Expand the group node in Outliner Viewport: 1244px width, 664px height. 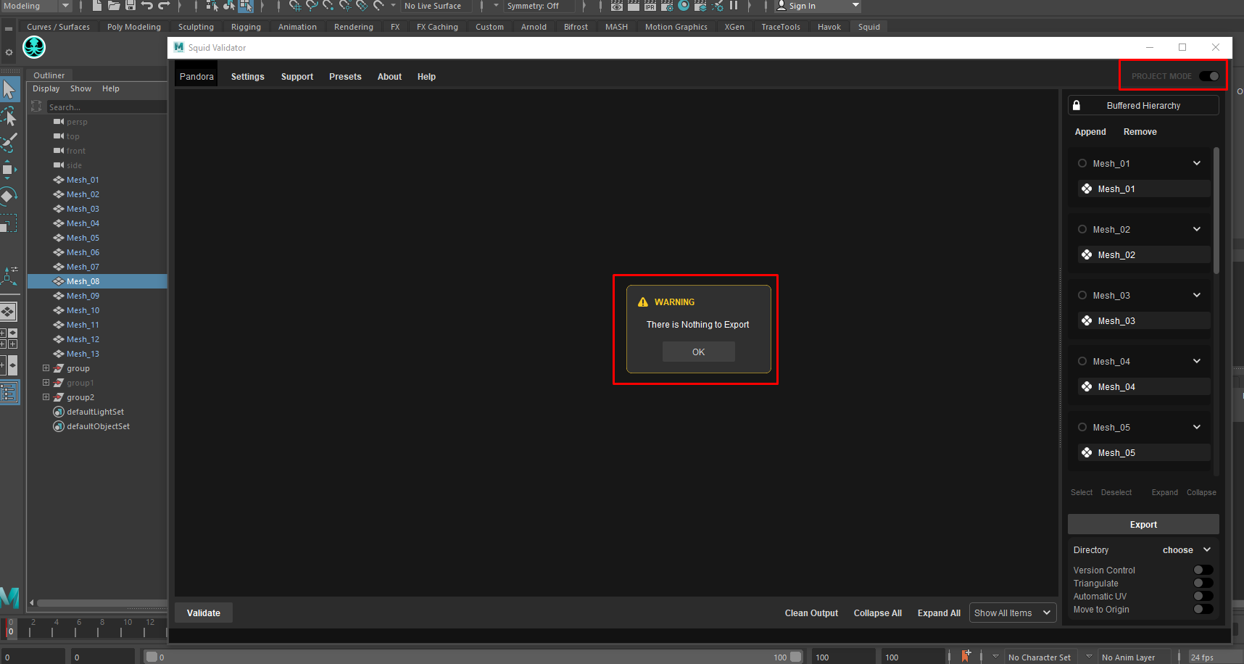(x=46, y=368)
